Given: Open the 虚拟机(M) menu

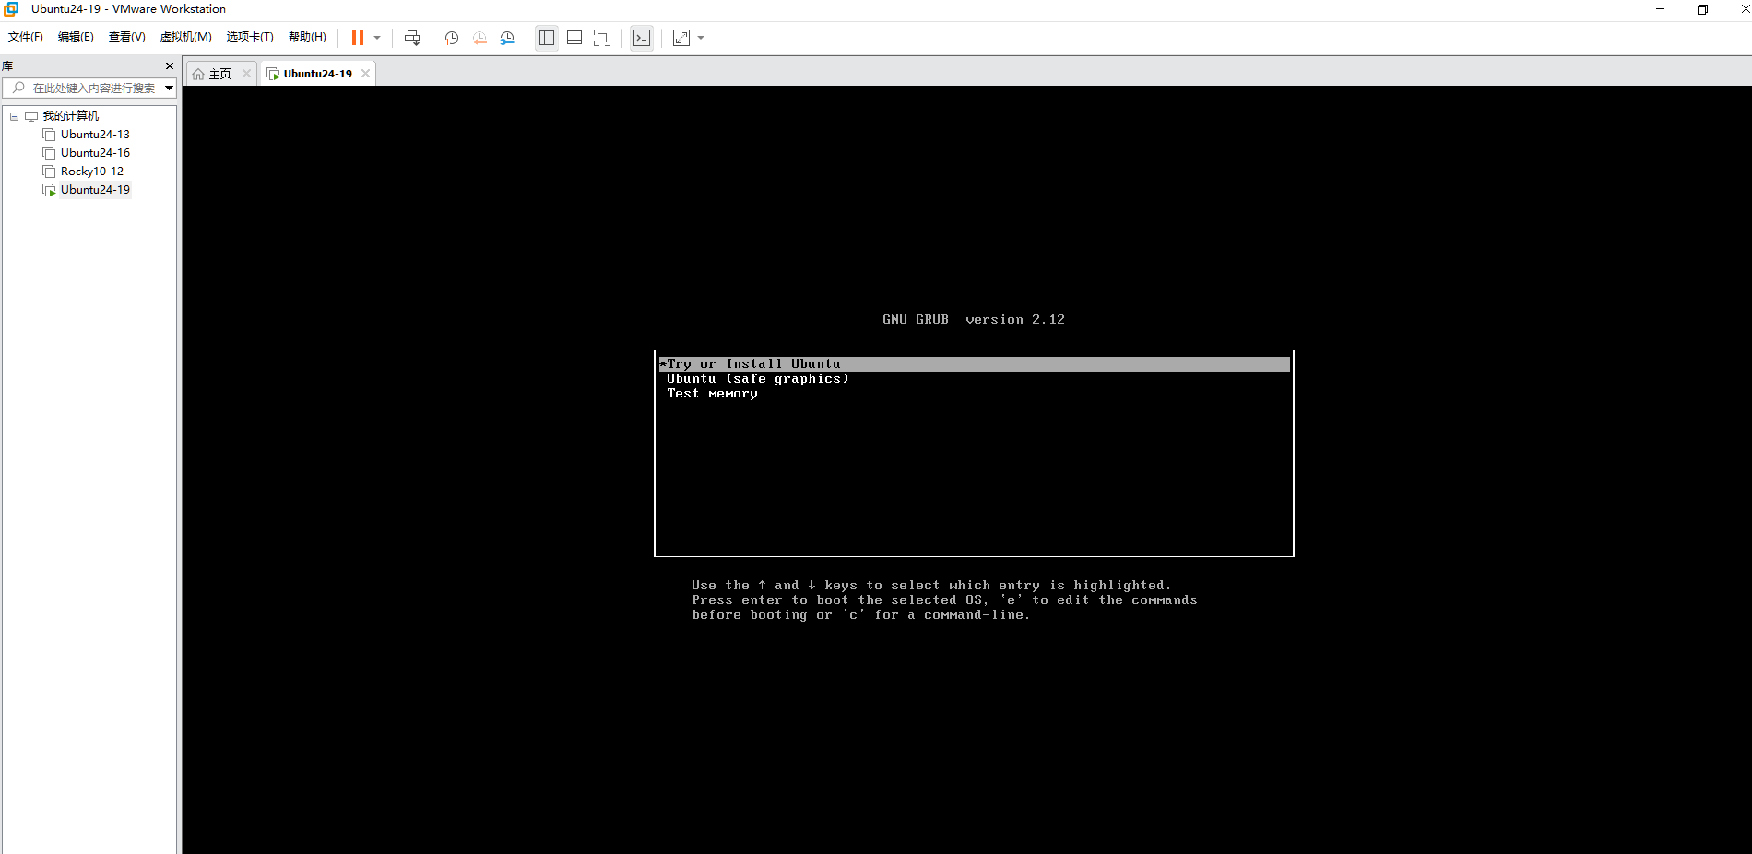Looking at the screenshot, I should (185, 37).
